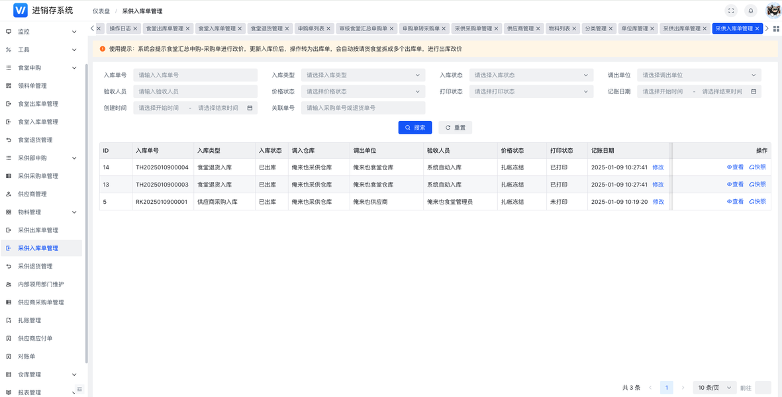Click the 重置 reset button

456,128
